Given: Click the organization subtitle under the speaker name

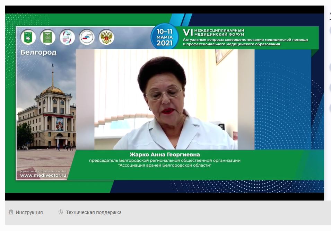Looking at the screenshot, I should click(x=165, y=163).
